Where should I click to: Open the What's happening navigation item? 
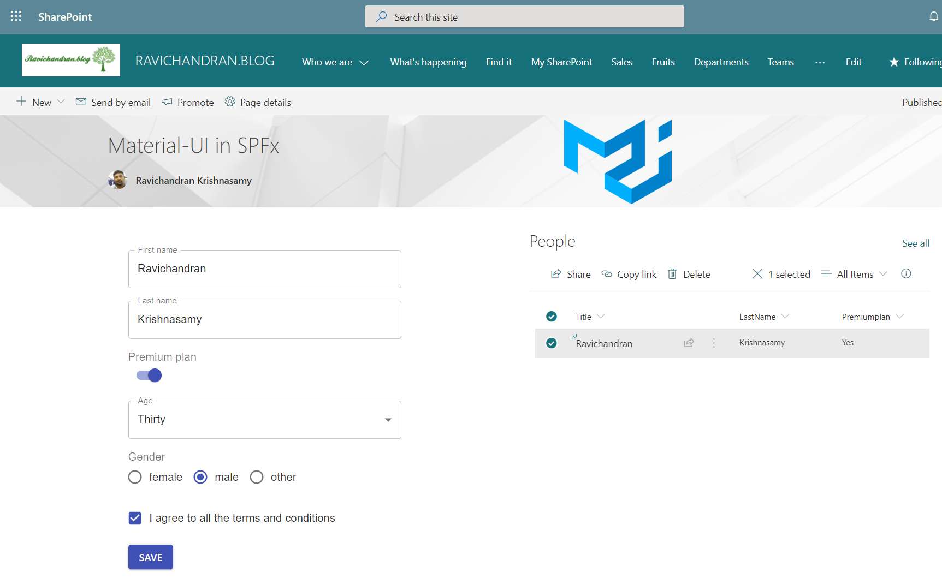428,62
